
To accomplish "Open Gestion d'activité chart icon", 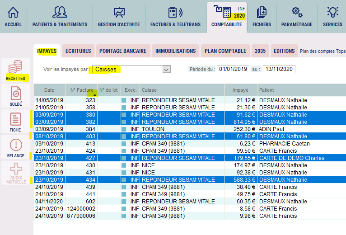I will 119,12.
